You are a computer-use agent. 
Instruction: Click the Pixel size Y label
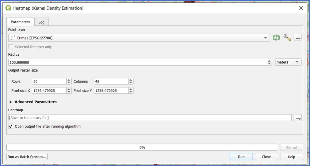pos(83,91)
